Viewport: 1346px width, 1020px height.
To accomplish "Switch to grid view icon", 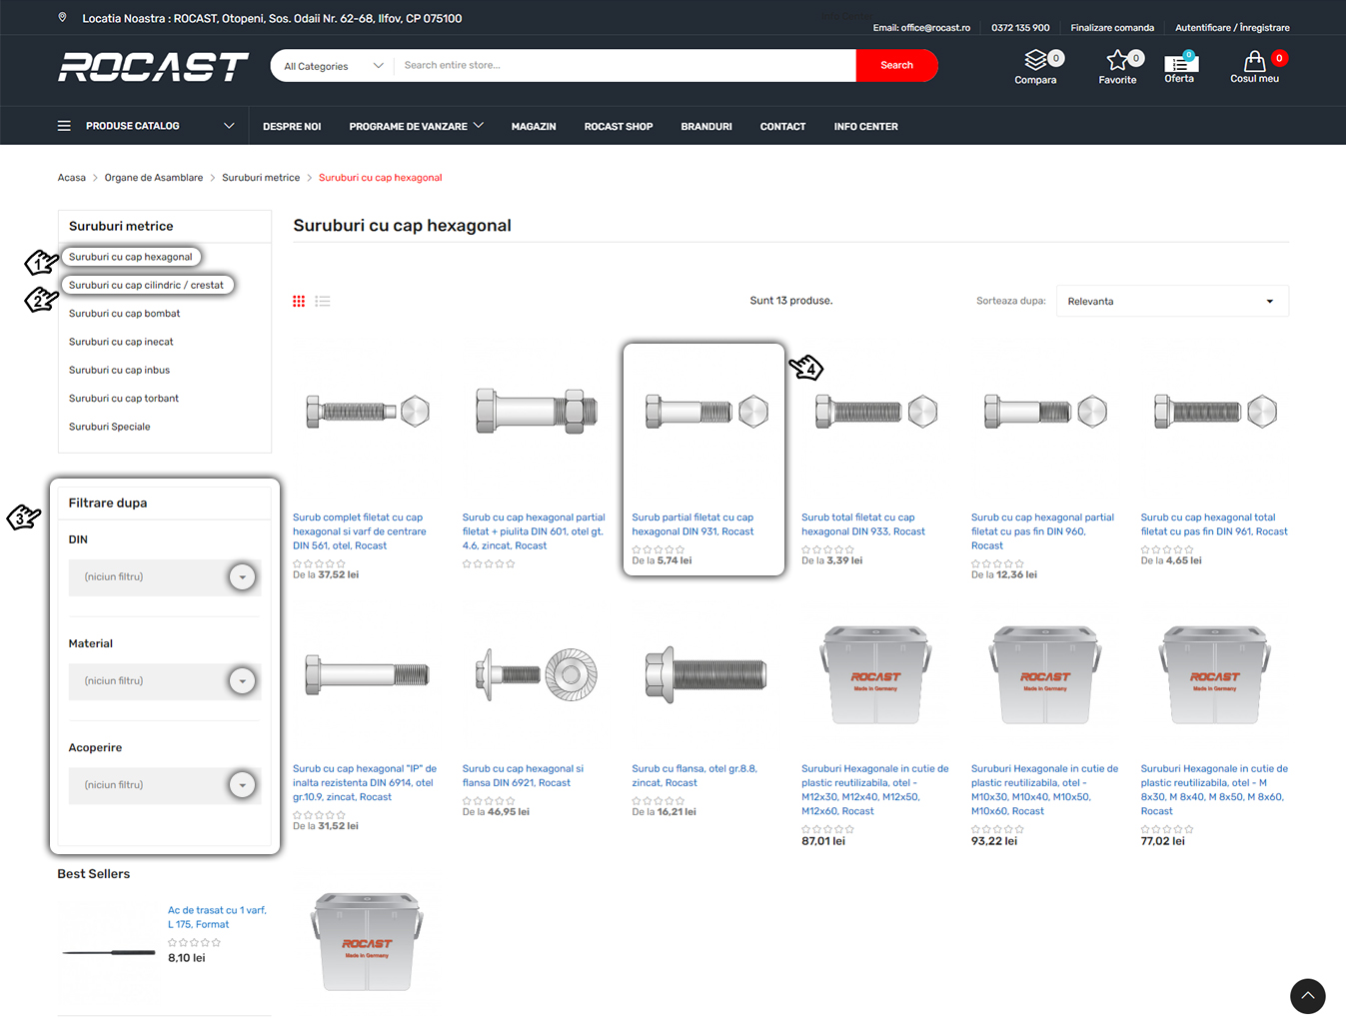I will (x=299, y=301).
